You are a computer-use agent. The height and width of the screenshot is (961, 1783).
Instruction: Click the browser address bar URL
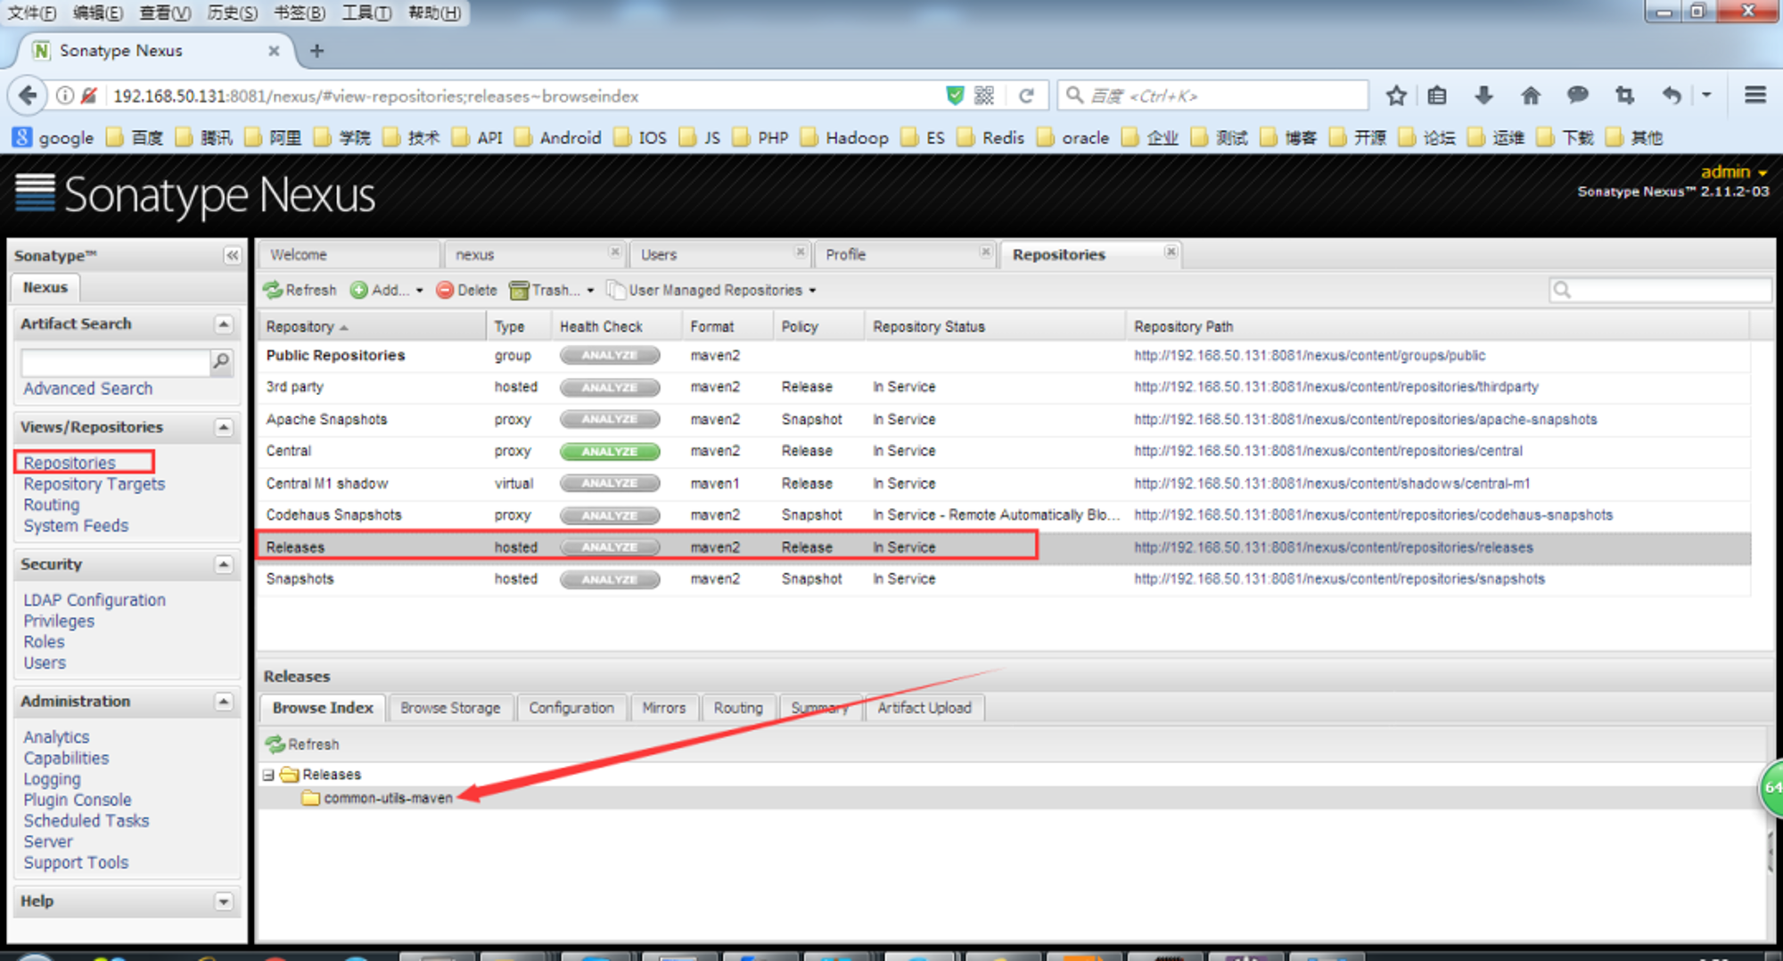click(375, 95)
